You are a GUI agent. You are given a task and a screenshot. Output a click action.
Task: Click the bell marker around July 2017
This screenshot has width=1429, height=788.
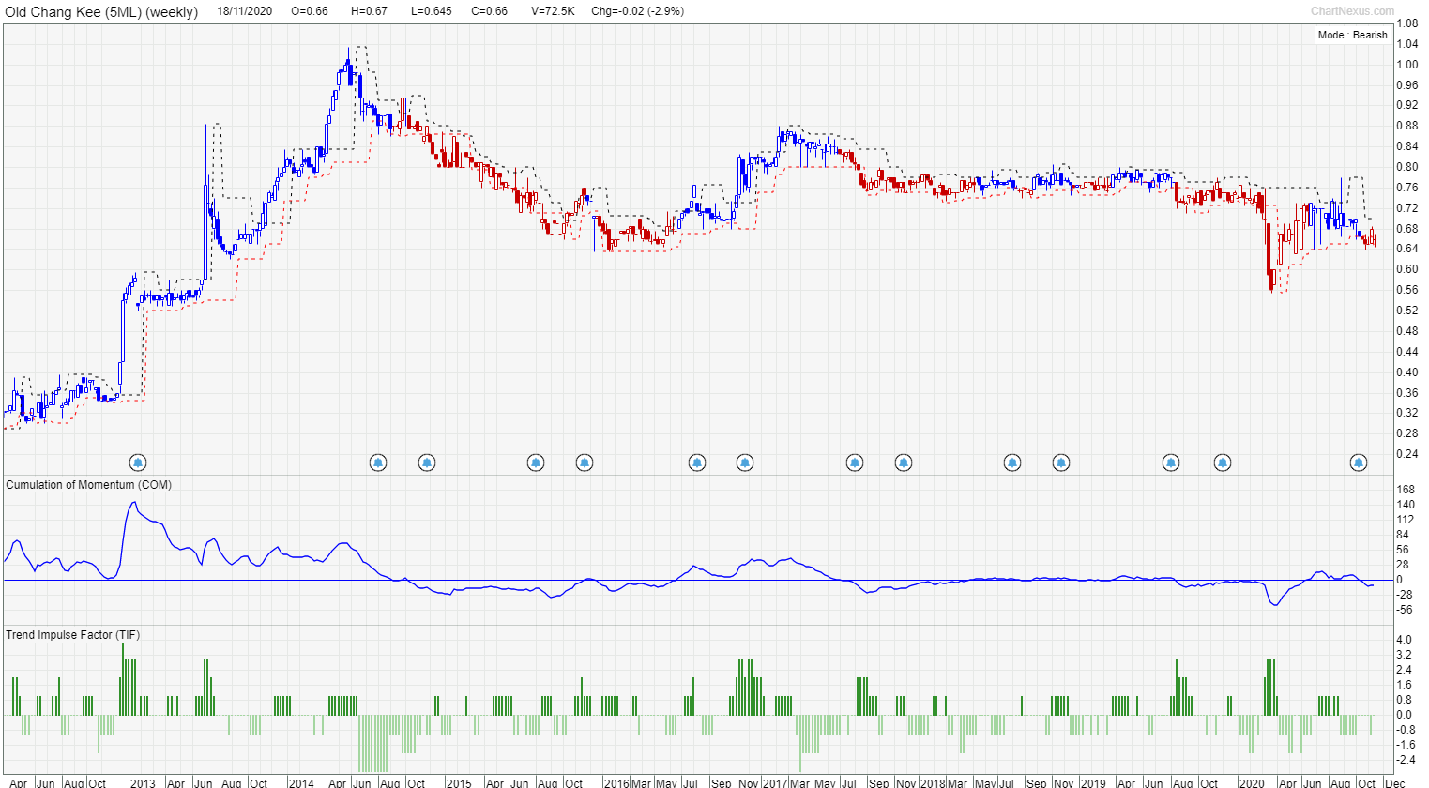click(855, 462)
